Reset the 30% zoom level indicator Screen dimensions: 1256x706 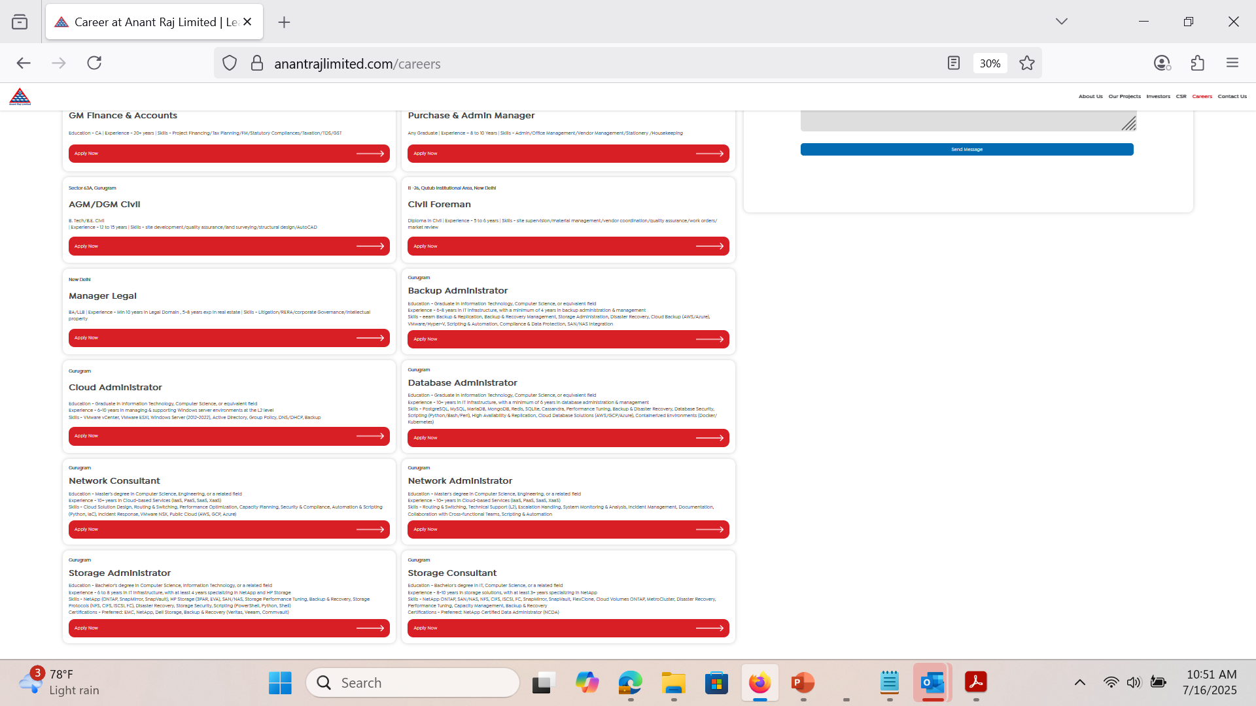[x=990, y=63]
